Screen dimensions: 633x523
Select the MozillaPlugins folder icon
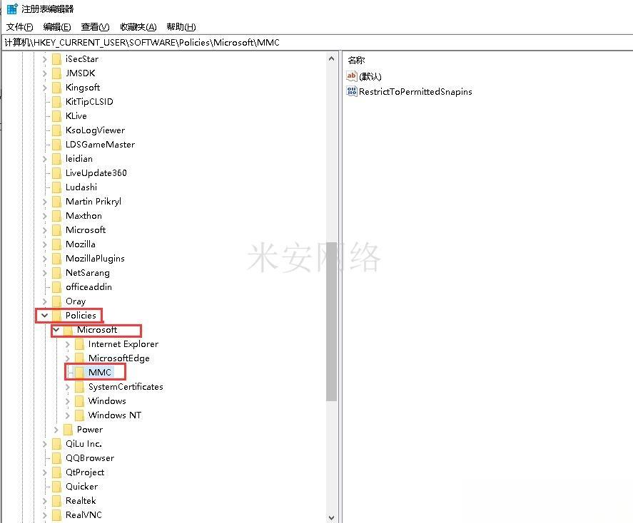(x=57, y=259)
